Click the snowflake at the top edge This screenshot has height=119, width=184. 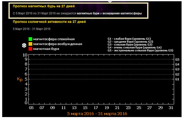point(110,1)
